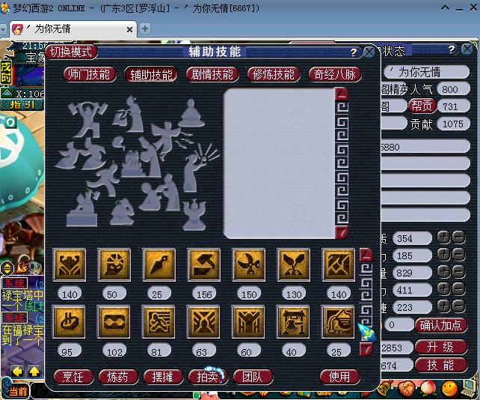Click the 升级 button
Image resolution: width=480 pixels, height=400 pixels.
(x=441, y=348)
